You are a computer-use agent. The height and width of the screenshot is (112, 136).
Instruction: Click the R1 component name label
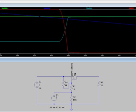102,82
